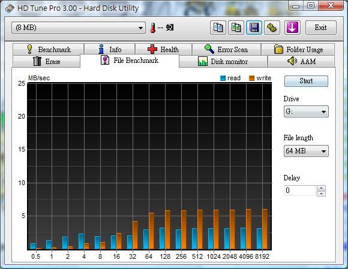Open the File length 64 MB dropdown
This screenshot has height=269, width=348.
point(306,151)
